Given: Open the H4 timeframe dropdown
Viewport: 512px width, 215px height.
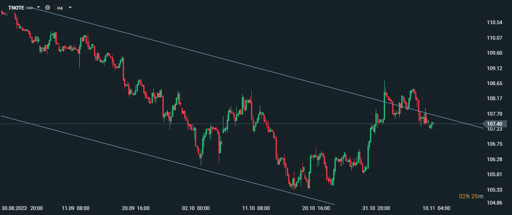Looking at the screenshot, I should (x=64, y=8).
